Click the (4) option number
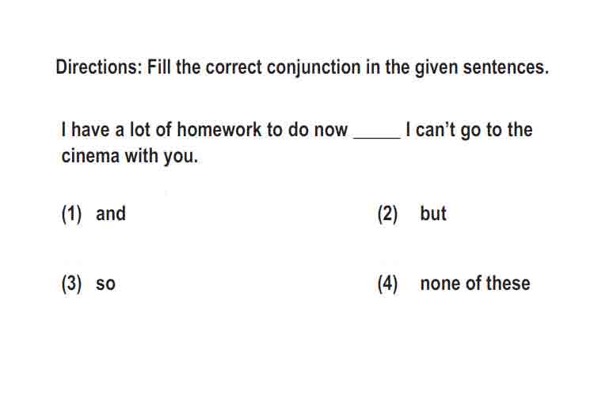Image resolution: width=594 pixels, height=396 pixels. [x=387, y=284]
